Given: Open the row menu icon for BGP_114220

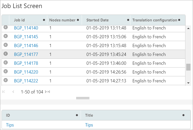Looking at the screenshot, I should 6,72.
